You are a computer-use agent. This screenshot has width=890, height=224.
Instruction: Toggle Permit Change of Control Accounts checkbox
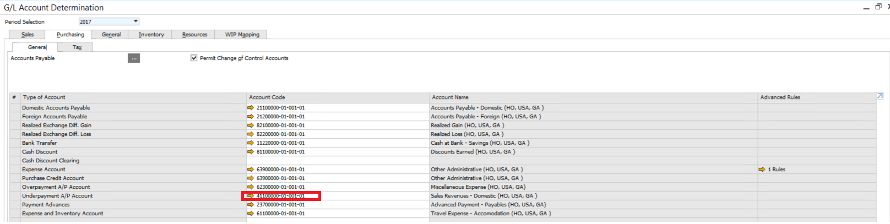point(194,58)
